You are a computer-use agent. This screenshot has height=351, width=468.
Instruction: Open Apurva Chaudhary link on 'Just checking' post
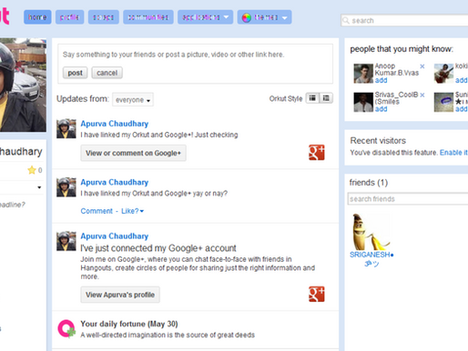point(114,124)
